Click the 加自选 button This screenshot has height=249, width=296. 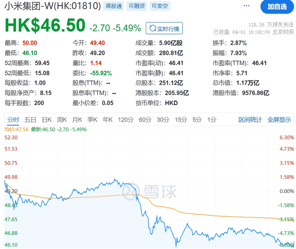pos(277,7)
